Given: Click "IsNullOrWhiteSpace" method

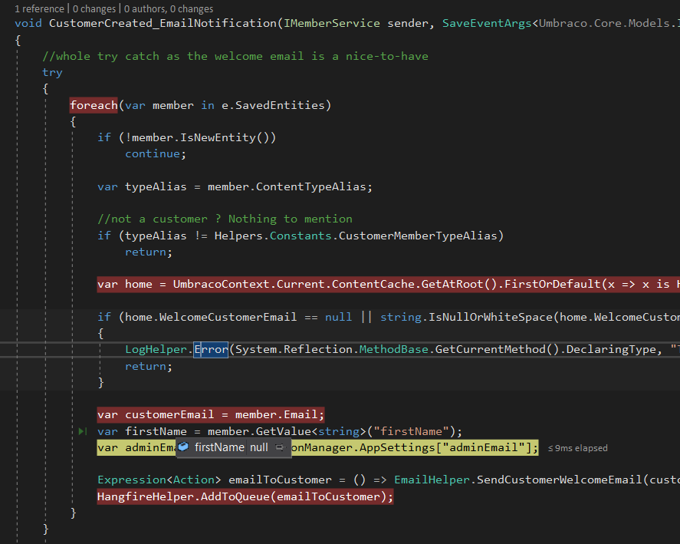Looking at the screenshot, I should pyautogui.click(x=491, y=317).
